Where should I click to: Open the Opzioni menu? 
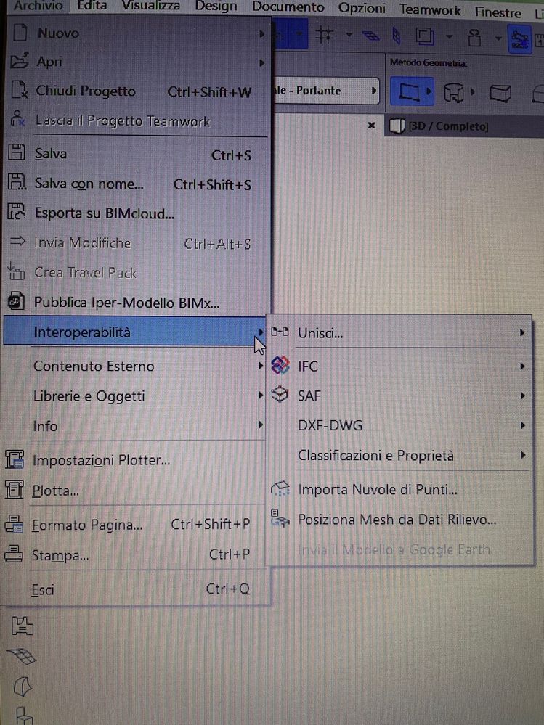coord(362,9)
